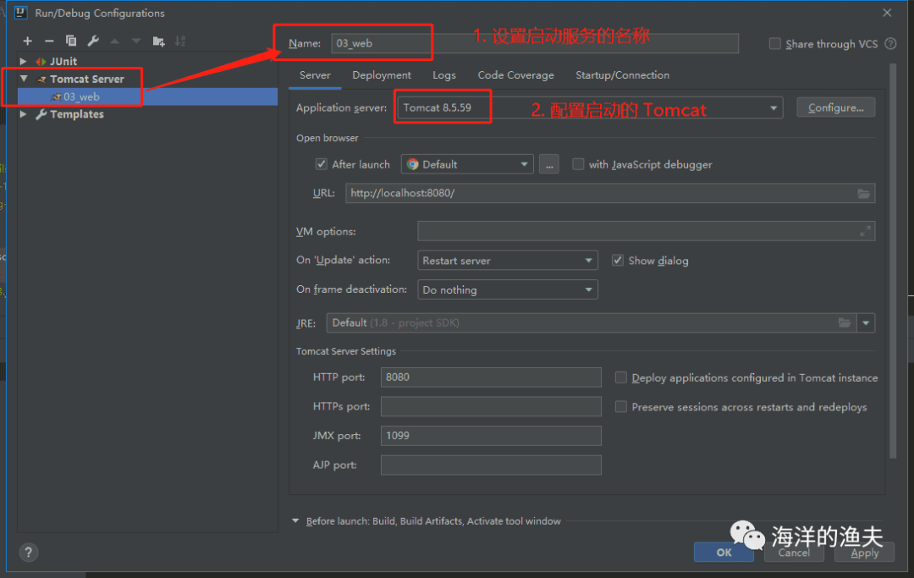Open the browser selection dropdown showing Default

[467, 164]
